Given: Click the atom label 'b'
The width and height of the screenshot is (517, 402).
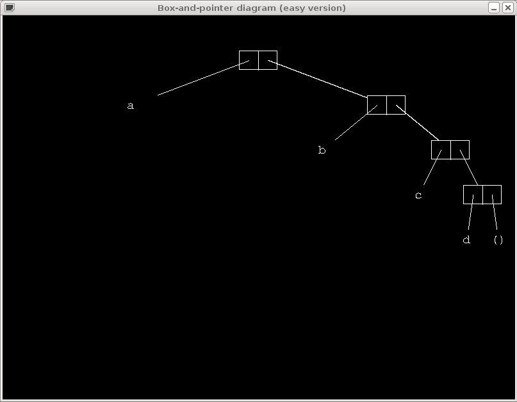Looking at the screenshot, I should (x=322, y=150).
